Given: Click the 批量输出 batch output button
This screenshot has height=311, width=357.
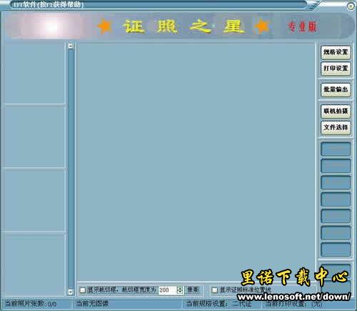Looking at the screenshot, I should point(336,89).
